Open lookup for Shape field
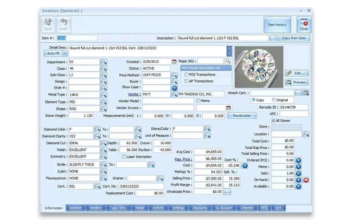This screenshot has height=220, width=352. pyautogui.click(x=103, y=109)
